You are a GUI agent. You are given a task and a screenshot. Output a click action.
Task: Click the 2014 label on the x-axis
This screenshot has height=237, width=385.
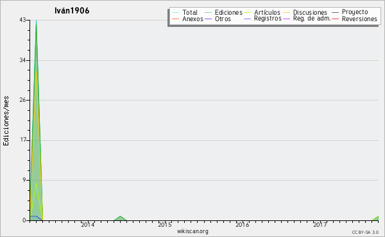tap(88, 225)
